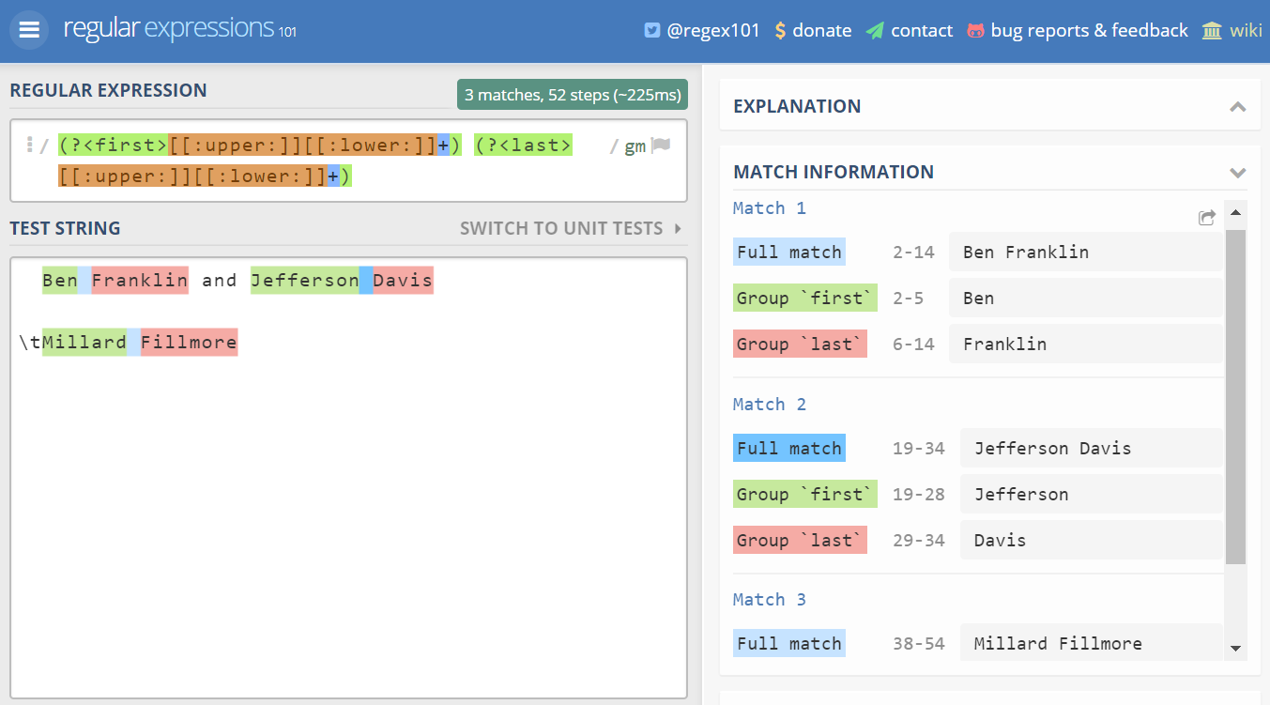Open the bug reports & feedback link
The image size is (1270, 705).
click(1089, 31)
